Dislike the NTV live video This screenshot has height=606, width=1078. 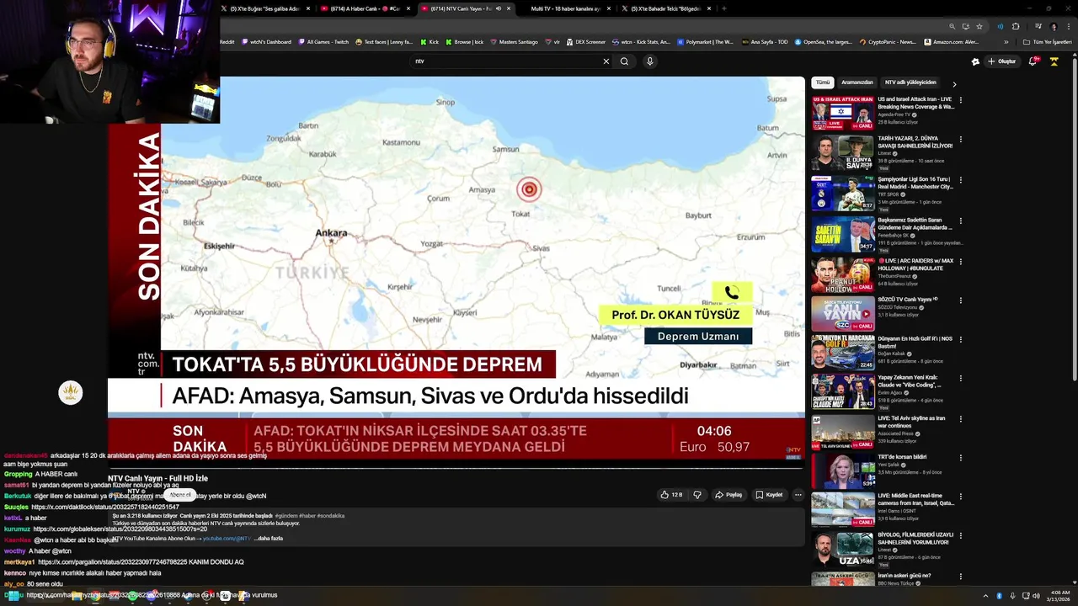tap(696, 495)
